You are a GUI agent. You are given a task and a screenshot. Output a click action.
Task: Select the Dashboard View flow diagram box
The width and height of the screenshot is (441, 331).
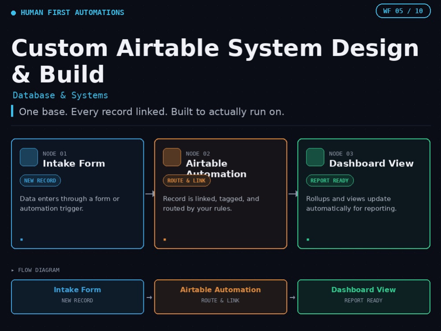364,297
